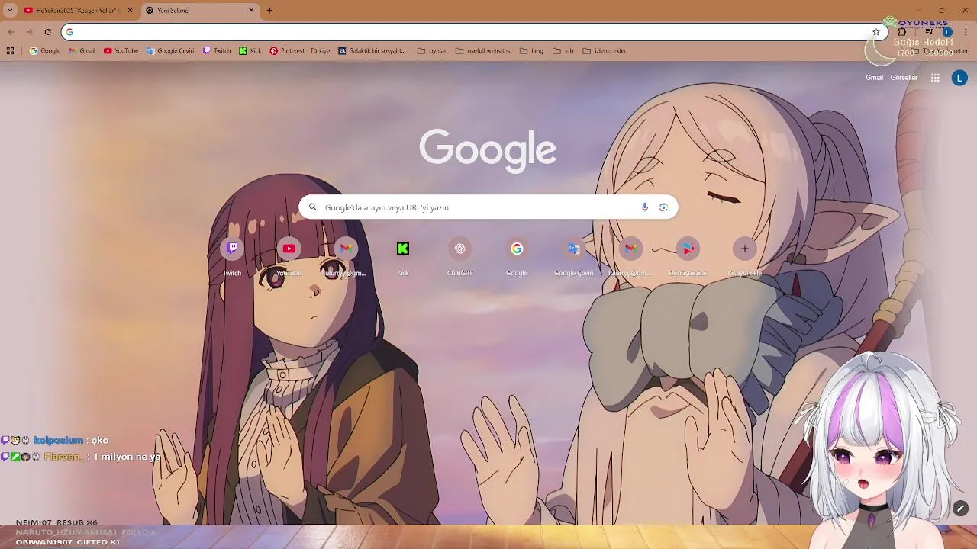
Task: Open the usefull websites bookmark folder
Action: tap(483, 51)
